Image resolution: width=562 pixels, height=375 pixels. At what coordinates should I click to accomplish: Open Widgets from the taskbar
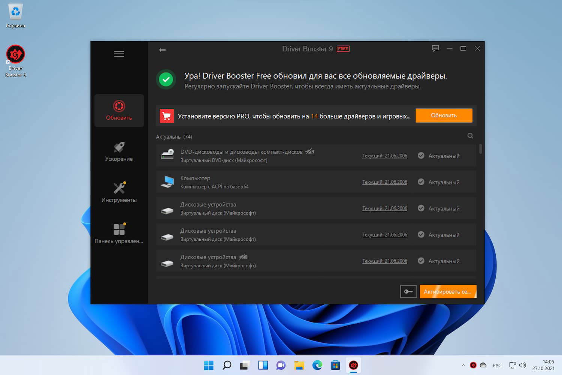tap(263, 365)
